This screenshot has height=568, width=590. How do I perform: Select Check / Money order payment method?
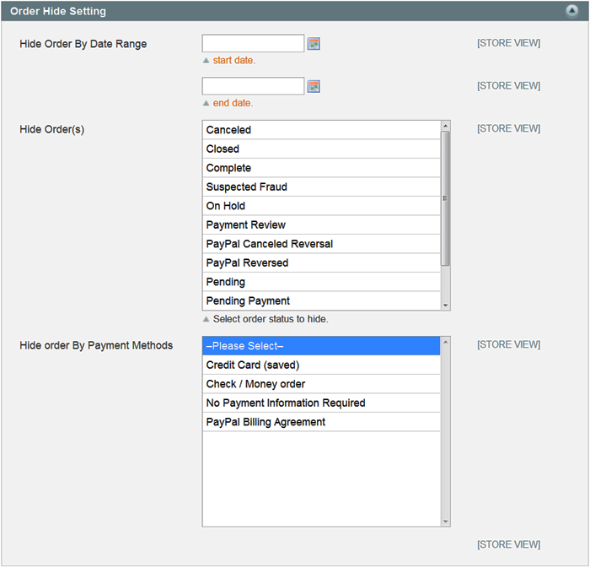coord(321,384)
